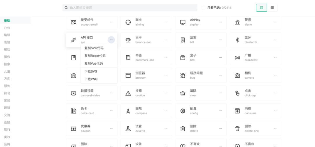Select the 基础 category in sidebar
Screen dimensions: 315x147
tap(15, 20)
